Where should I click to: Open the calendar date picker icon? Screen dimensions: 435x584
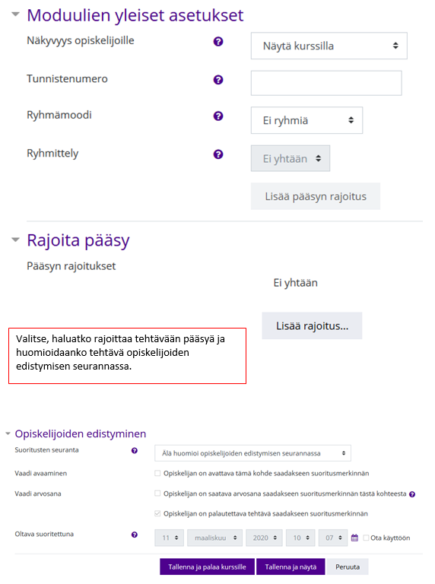coord(354,538)
